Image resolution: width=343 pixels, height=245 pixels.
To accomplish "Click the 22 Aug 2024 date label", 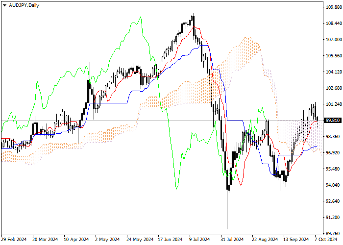I will [265, 240].
